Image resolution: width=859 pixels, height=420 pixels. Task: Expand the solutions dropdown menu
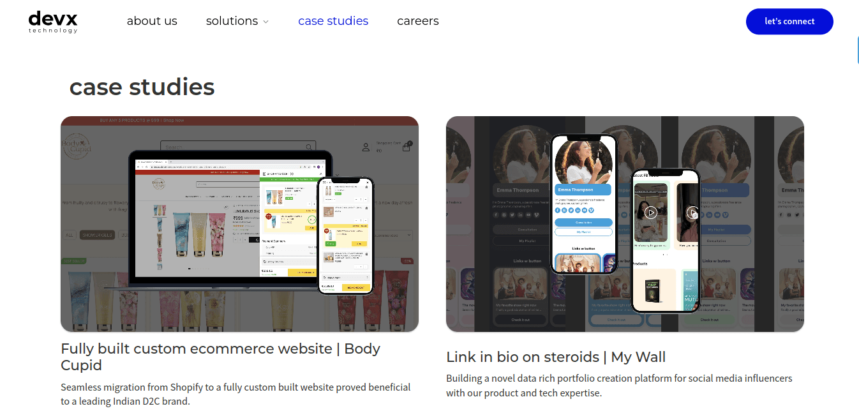click(x=237, y=21)
